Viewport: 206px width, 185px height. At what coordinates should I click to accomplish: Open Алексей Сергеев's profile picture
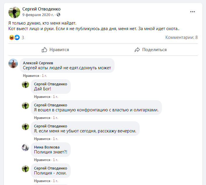click(13, 63)
